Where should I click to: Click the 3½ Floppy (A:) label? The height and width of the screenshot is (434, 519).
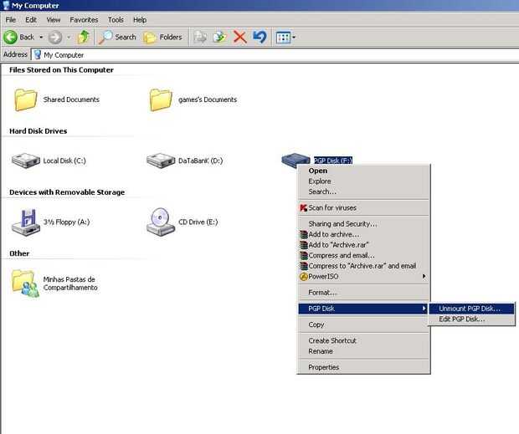coord(66,222)
